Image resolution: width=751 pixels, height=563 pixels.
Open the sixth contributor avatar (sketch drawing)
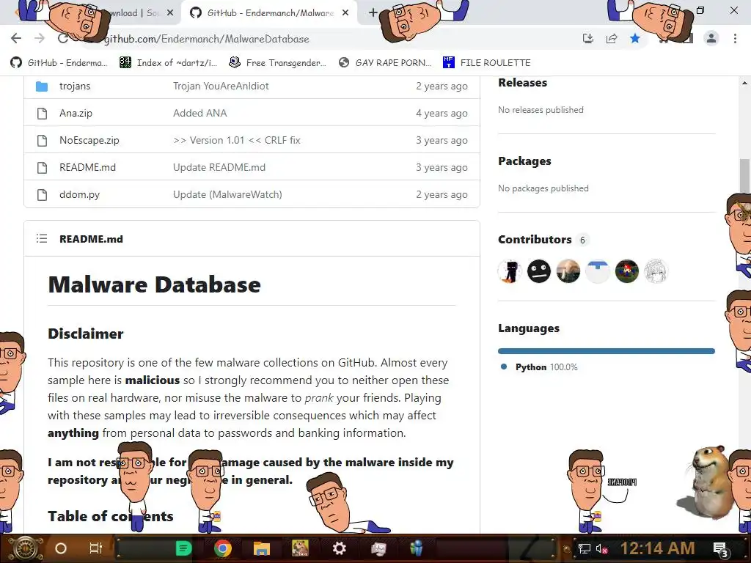tap(656, 271)
